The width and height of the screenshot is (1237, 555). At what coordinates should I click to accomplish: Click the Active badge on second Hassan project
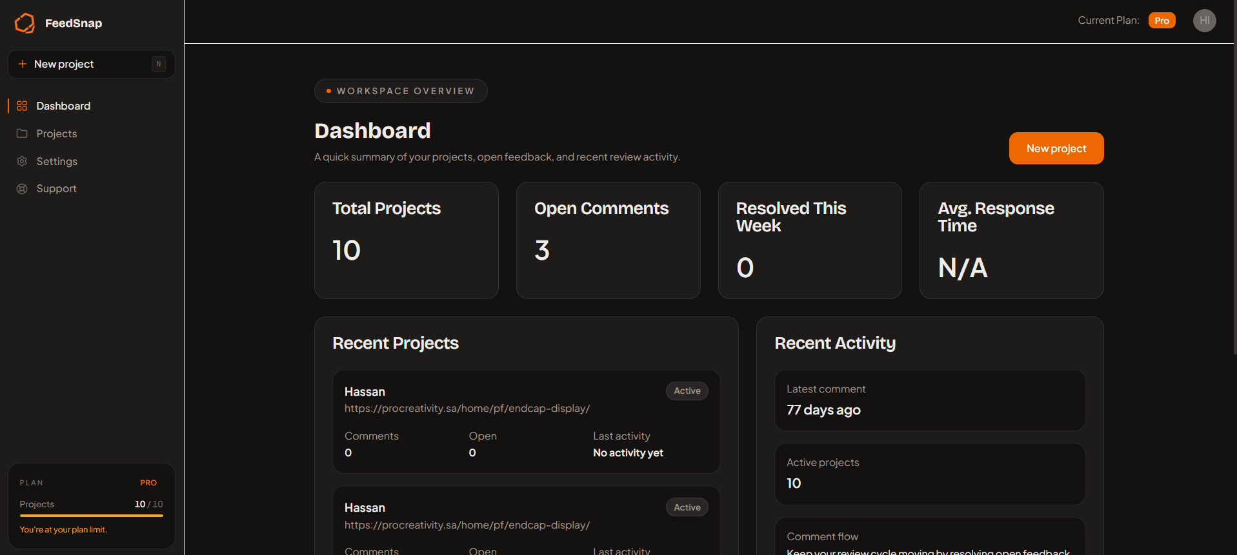pyautogui.click(x=687, y=507)
